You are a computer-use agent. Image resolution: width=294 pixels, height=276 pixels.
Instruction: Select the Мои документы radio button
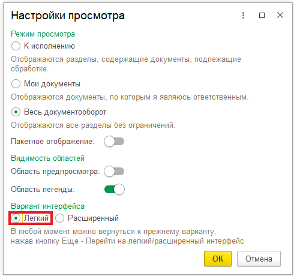[x=16, y=83]
